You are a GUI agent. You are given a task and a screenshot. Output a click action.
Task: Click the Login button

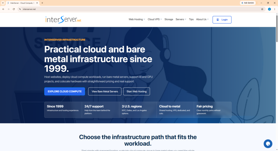coord(222,20)
